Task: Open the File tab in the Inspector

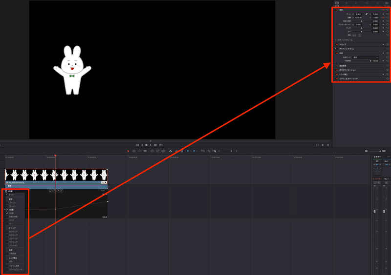Action: coord(387,3)
